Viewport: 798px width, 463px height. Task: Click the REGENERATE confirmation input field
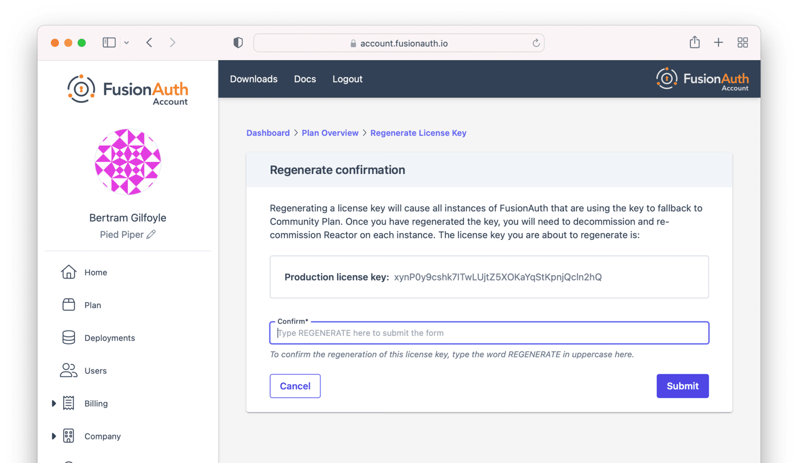click(x=489, y=332)
